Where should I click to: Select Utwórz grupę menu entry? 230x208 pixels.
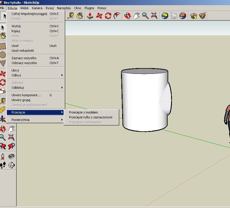pos(21,100)
